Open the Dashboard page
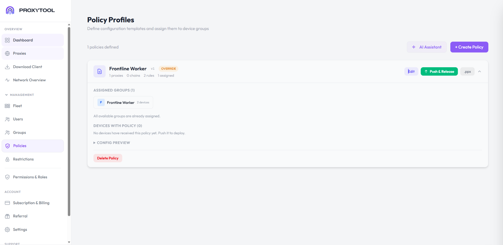Viewport: 503px width, 245px height. [x=33, y=40]
